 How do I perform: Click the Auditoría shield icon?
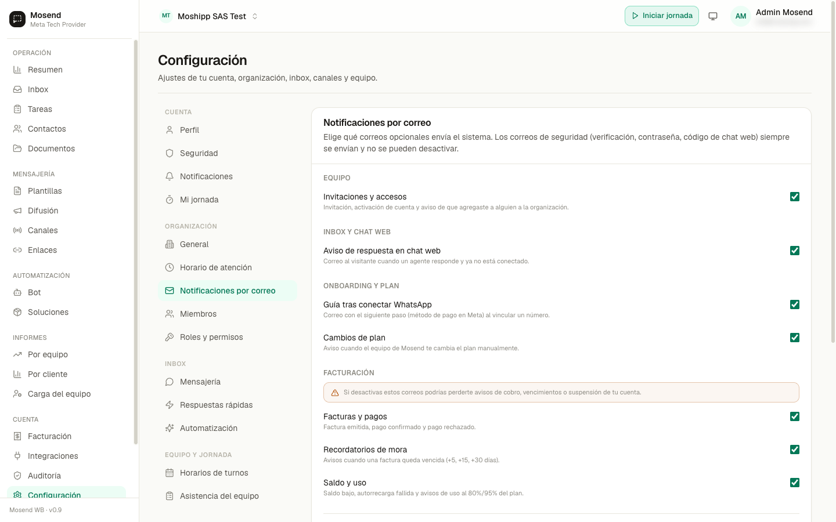[17, 476]
